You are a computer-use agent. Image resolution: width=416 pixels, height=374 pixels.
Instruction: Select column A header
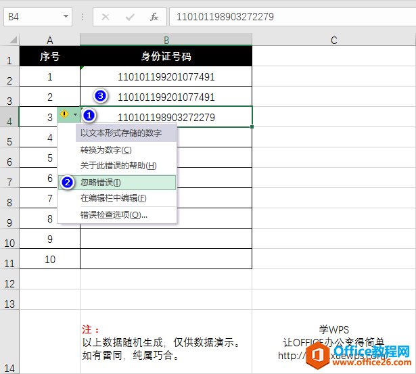pos(49,40)
